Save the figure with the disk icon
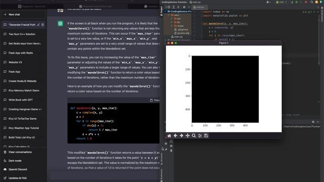Viewport: 324px width, 182px height. (x=206, y=135)
